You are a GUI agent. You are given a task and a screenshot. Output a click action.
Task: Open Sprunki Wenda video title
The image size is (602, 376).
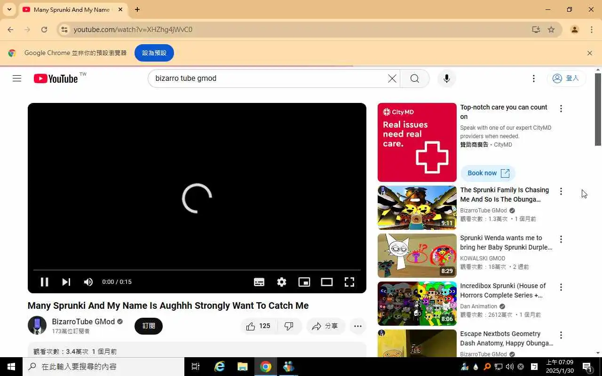coord(506,243)
